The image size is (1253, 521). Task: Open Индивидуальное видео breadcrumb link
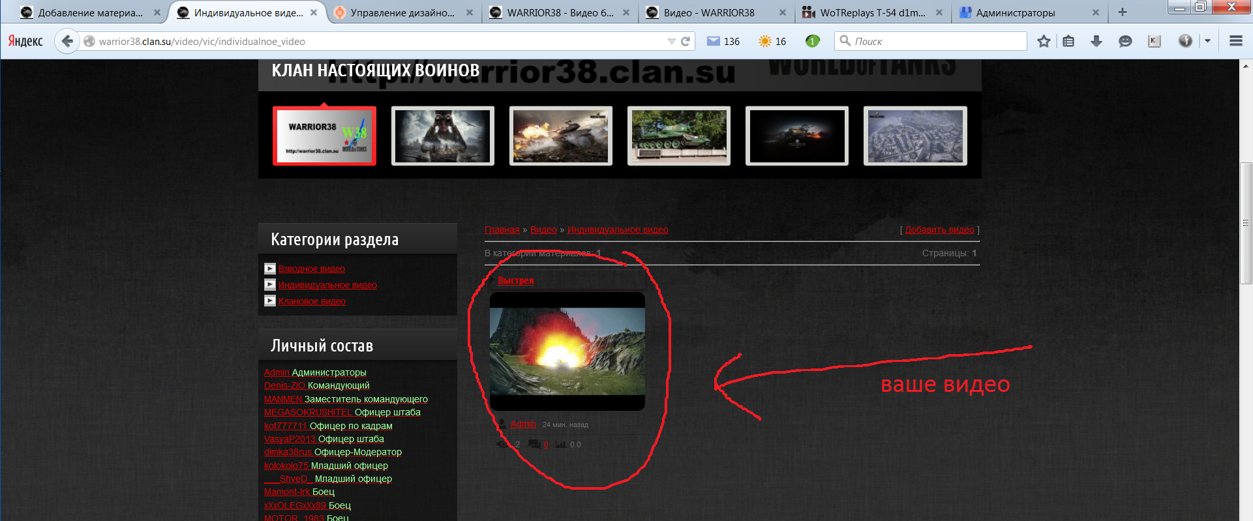click(x=618, y=230)
